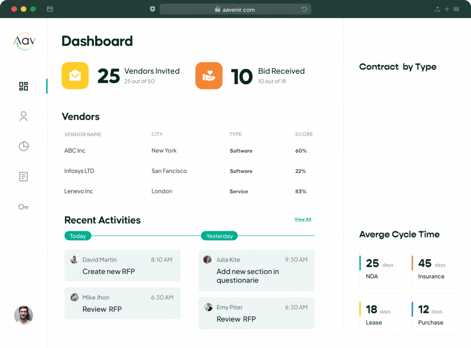471x348 pixels.
Task: Click the London city cell
Action: coord(162,191)
